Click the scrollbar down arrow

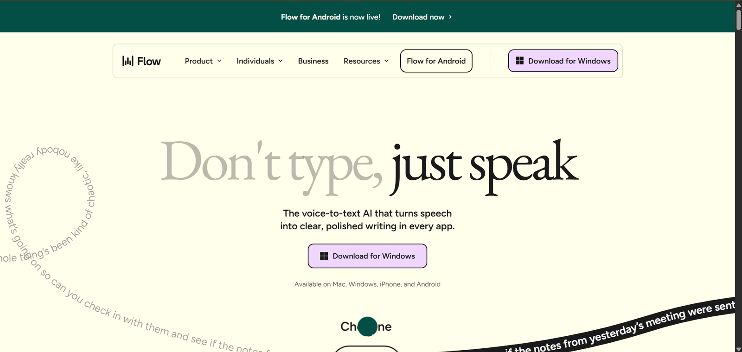pos(738,348)
